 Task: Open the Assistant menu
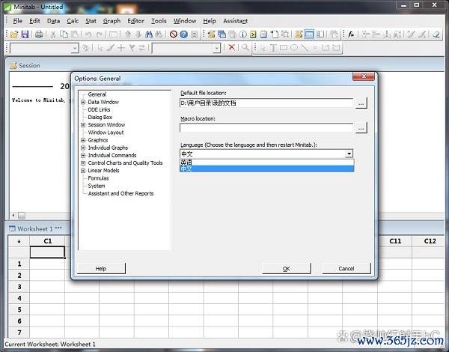pyautogui.click(x=236, y=21)
